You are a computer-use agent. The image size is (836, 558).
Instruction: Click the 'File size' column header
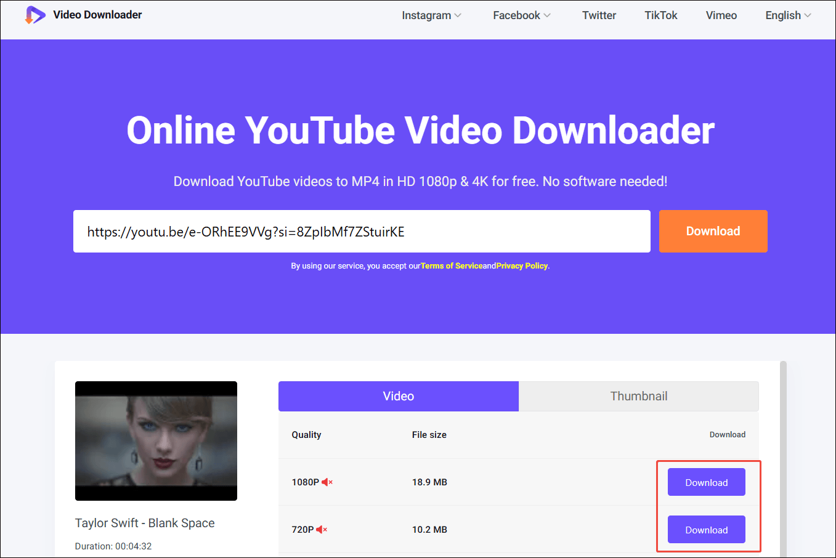click(429, 435)
